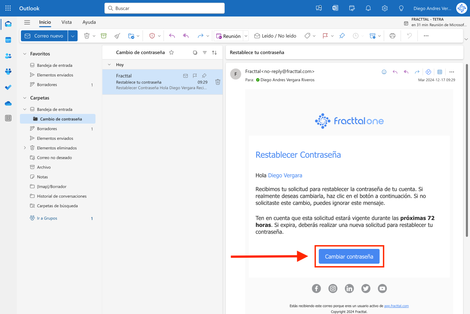Delete the Fracttal message in list
Screen dimensions: 470x314
click(x=218, y=82)
